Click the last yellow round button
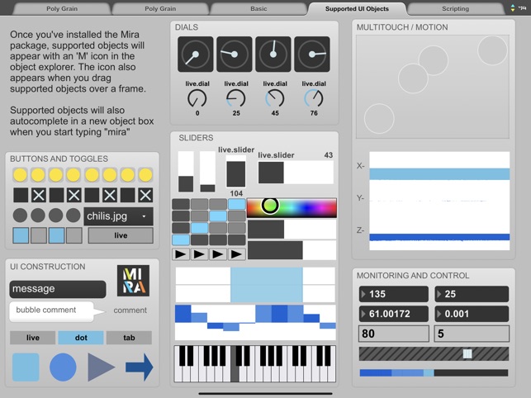Viewport: 531px width, 398px height. pyautogui.click(x=145, y=175)
